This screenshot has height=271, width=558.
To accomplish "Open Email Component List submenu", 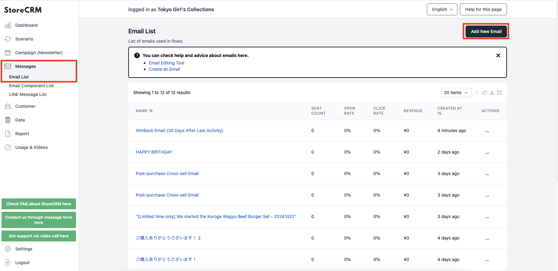I will tap(31, 86).
